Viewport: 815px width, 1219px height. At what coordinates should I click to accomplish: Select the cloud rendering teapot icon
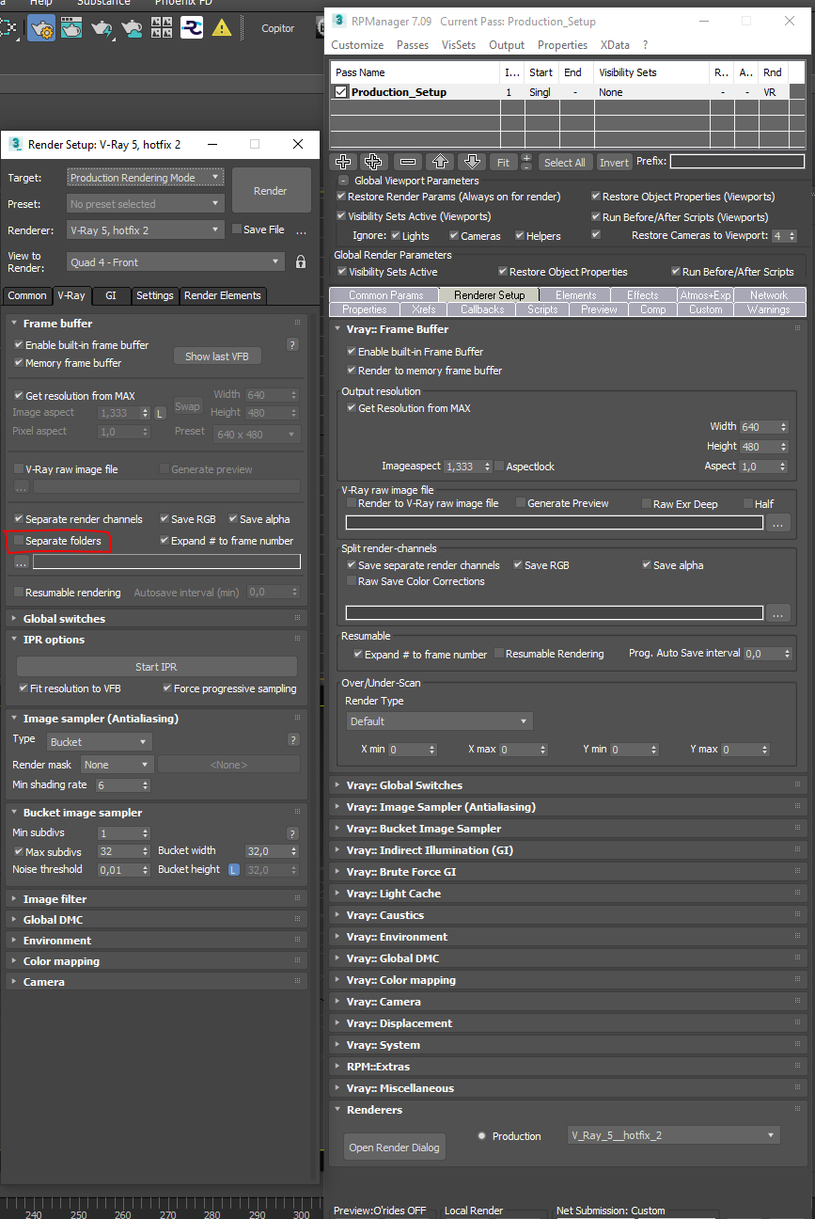tap(133, 29)
